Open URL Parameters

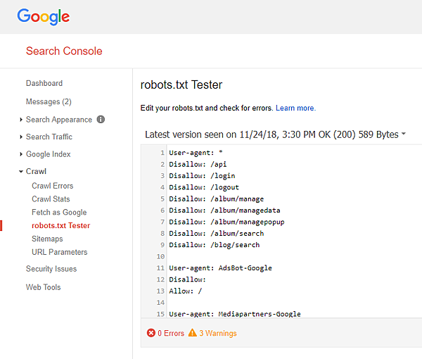click(60, 252)
